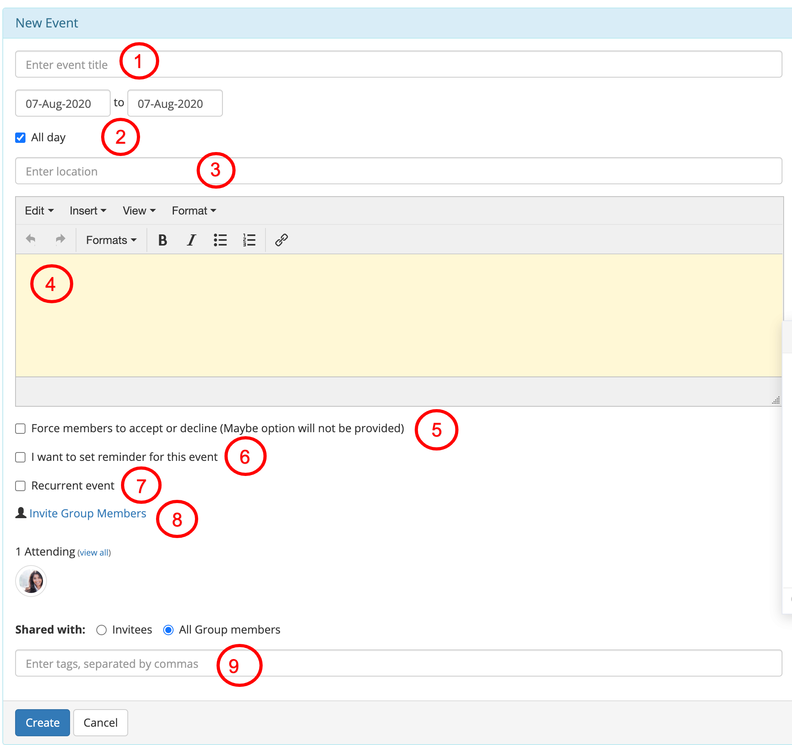Click the view all attendees link
The width and height of the screenshot is (792, 745).
tap(94, 552)
